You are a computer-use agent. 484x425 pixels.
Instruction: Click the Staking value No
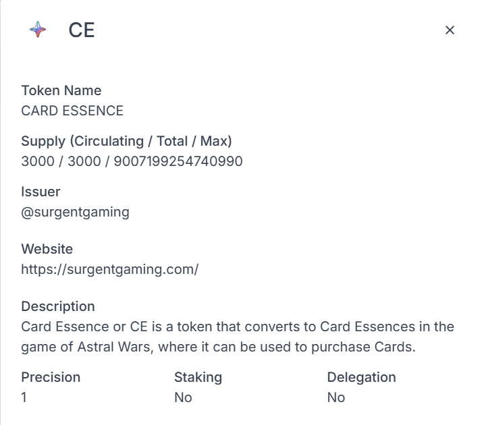183,397
